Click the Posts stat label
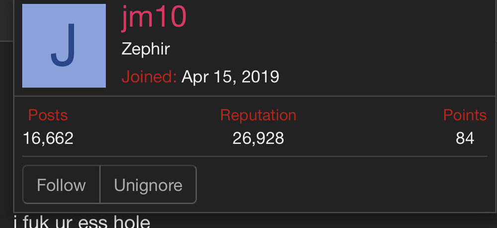 [48, 115]
